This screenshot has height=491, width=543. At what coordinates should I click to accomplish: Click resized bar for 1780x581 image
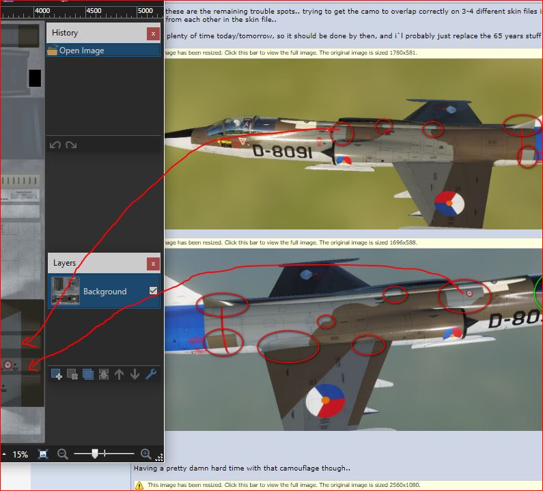(x=353, y=53)
